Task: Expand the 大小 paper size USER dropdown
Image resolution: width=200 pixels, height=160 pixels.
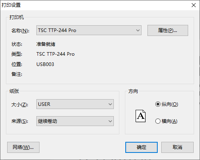Action: 75,104
